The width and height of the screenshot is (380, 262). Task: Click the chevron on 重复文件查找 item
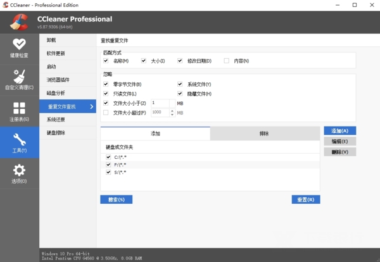coord(92,106)
